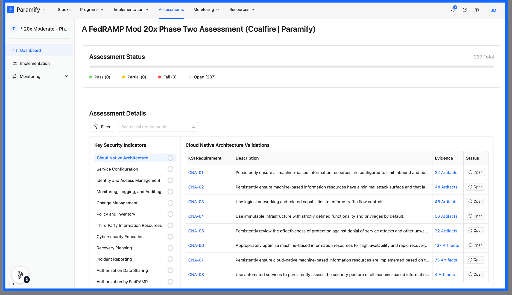Click the Open status badge for CNA-04

(475, 216)
